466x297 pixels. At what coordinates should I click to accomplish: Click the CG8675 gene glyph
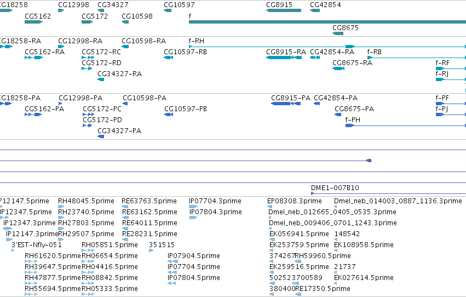tap(338, 33)
